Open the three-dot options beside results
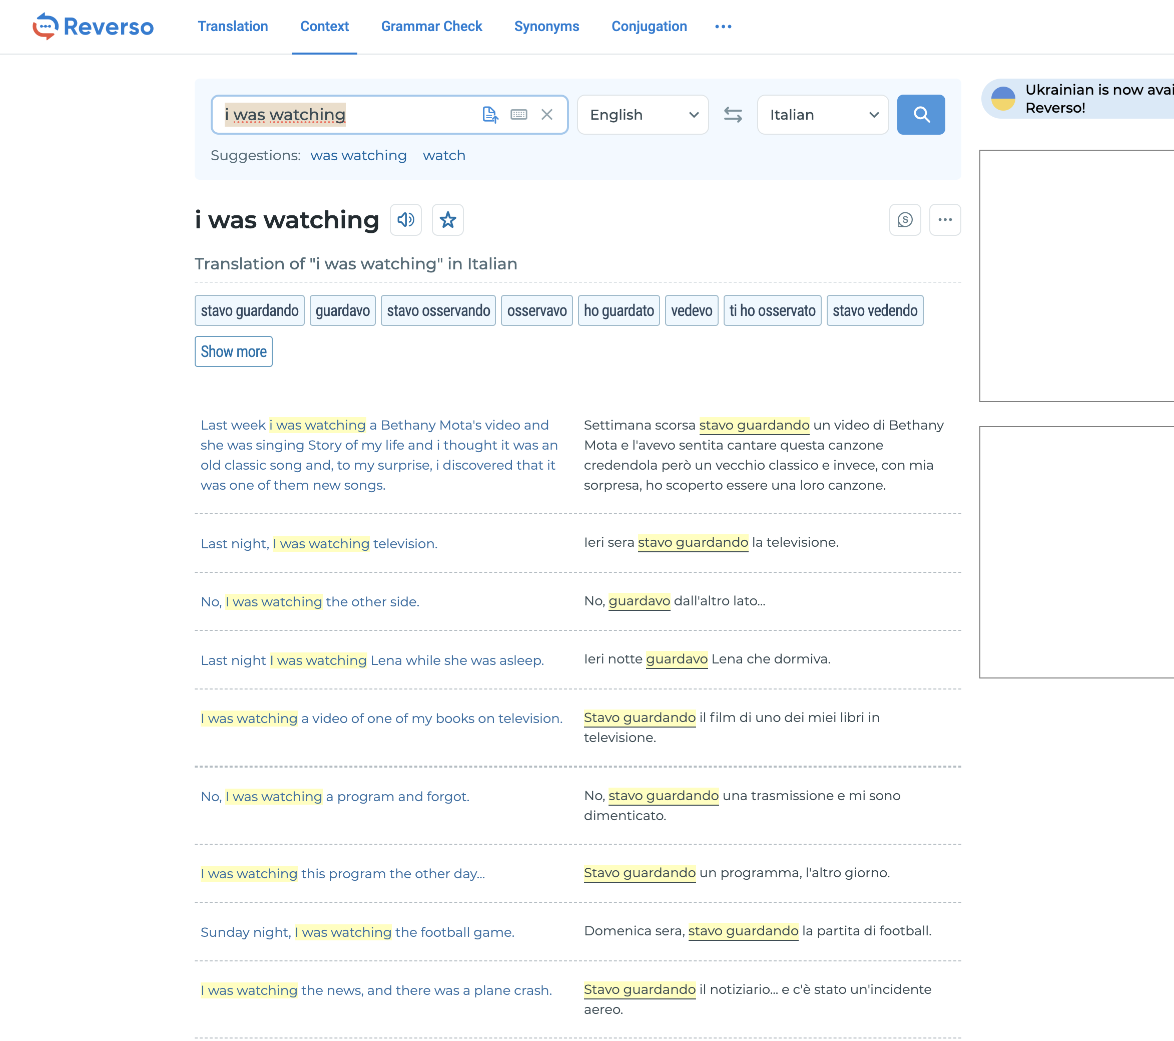This screenshot has width=1174, height=1041. click(x=945, y=220)
